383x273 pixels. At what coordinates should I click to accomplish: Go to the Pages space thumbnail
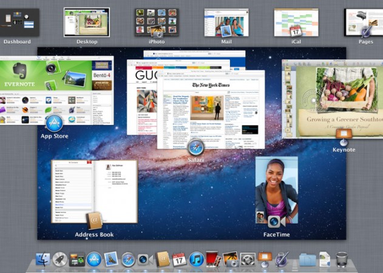364,22
